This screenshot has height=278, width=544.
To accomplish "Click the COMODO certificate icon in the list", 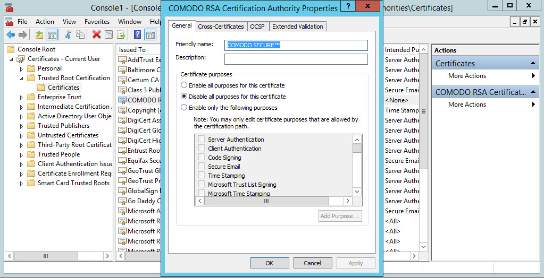I will 122,100.
